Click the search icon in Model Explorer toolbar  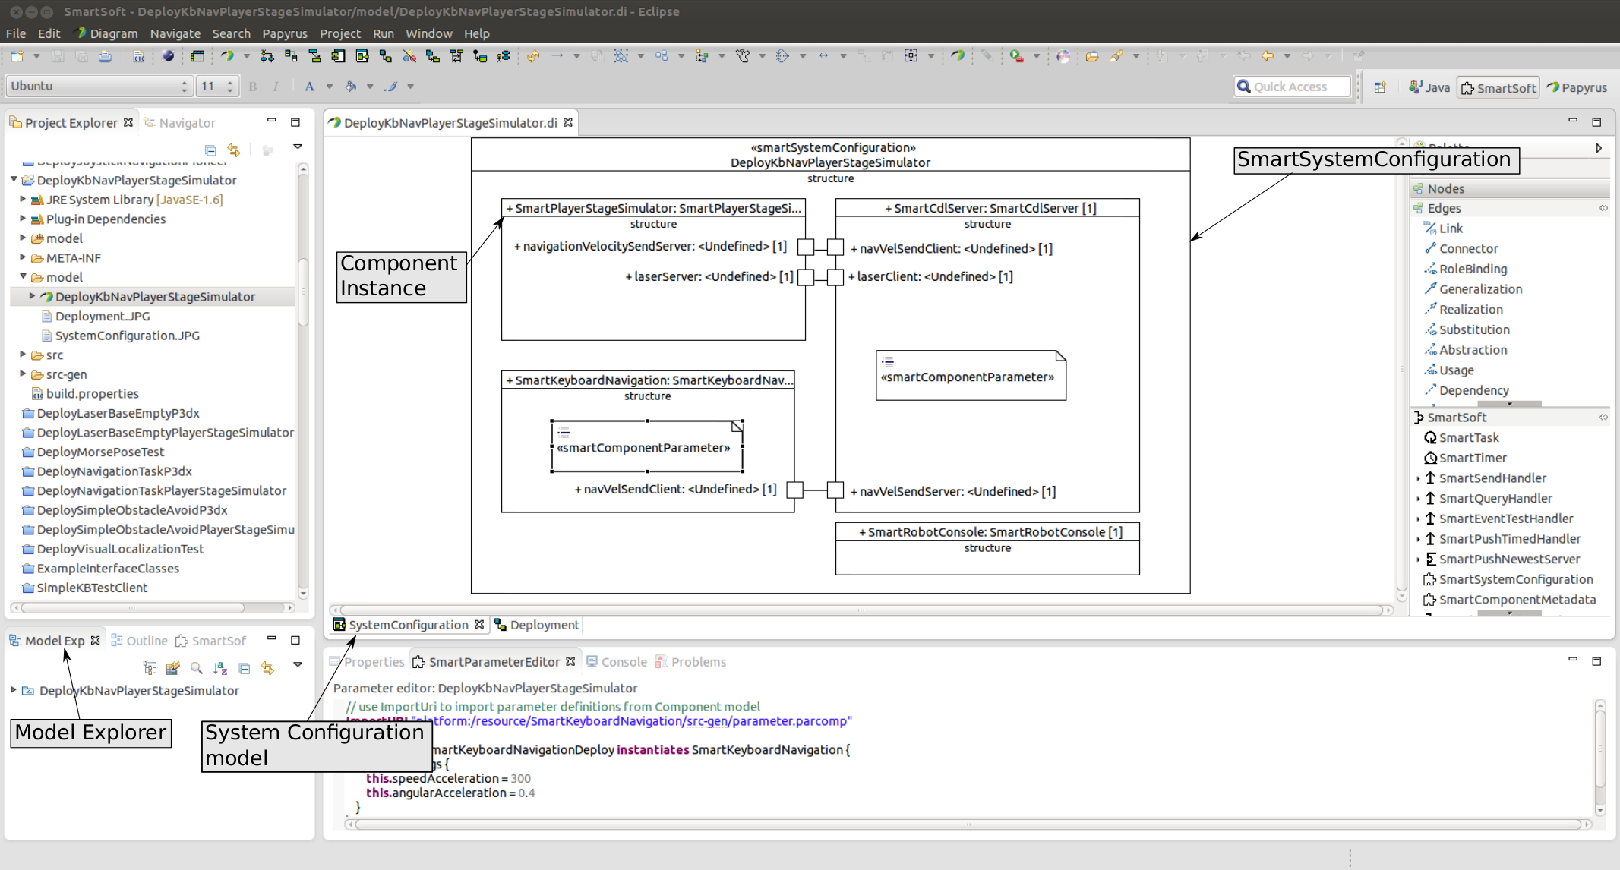(x=197, y=668)
